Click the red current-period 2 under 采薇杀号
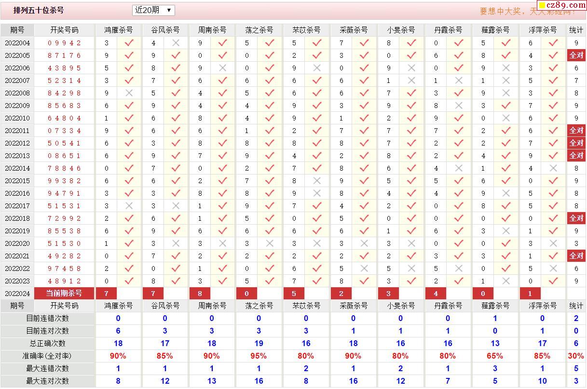Viewport: 587px width, 389px height. (x=341, y=294)
